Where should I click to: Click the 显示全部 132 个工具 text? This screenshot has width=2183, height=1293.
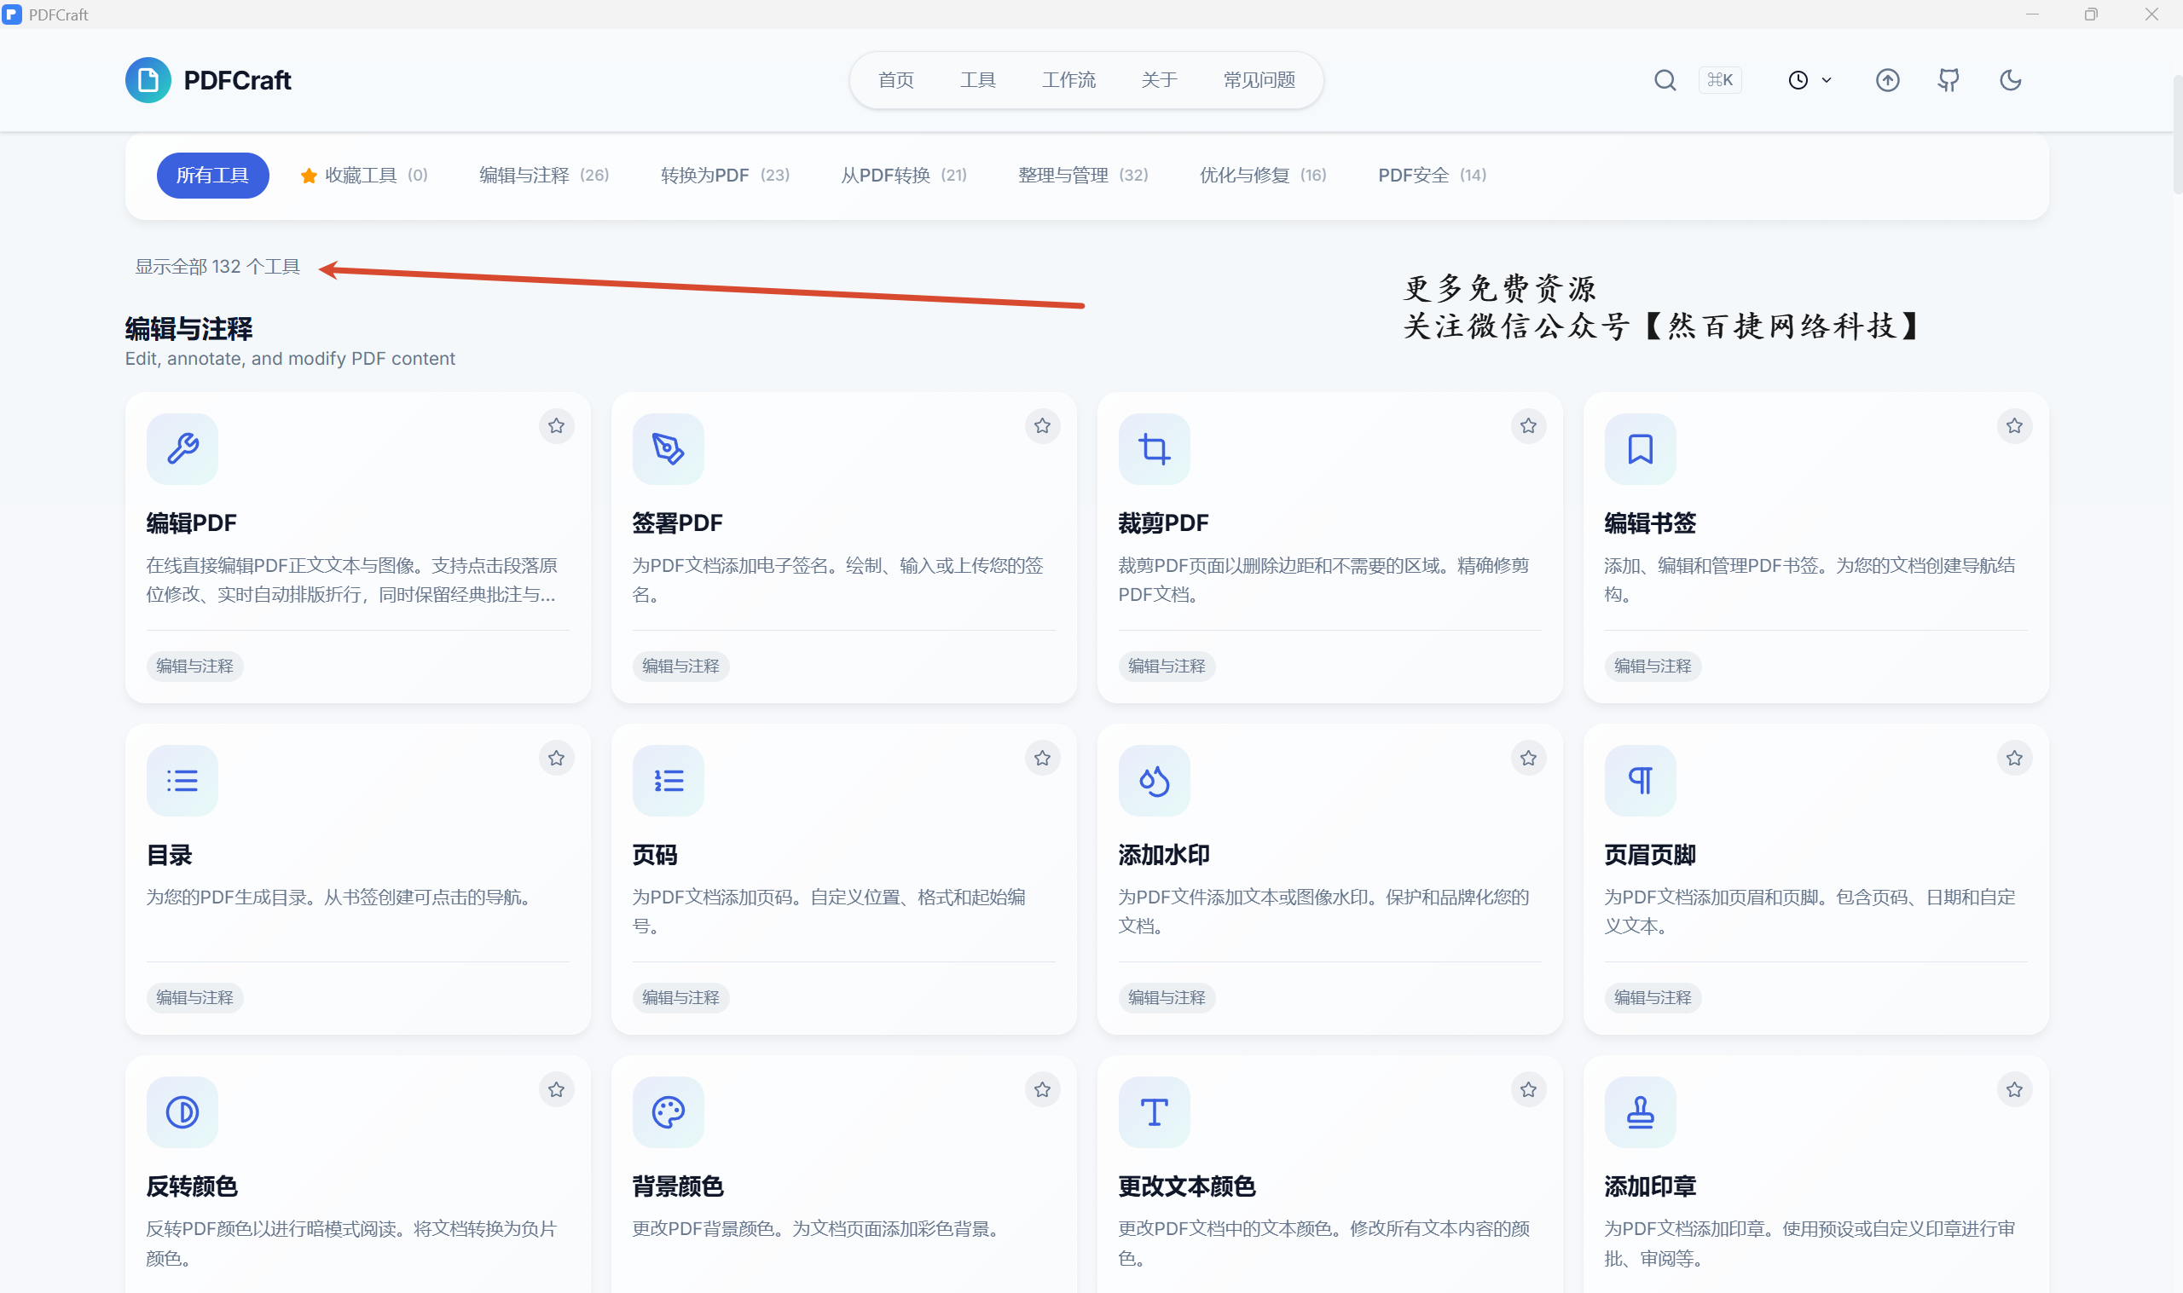click(x=217, y=267)
